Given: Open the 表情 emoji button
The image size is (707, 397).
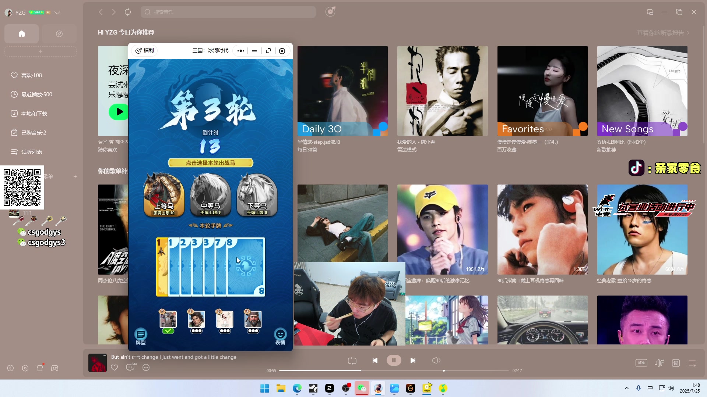Looking at the screenshot, I should (x=280, y=336).
